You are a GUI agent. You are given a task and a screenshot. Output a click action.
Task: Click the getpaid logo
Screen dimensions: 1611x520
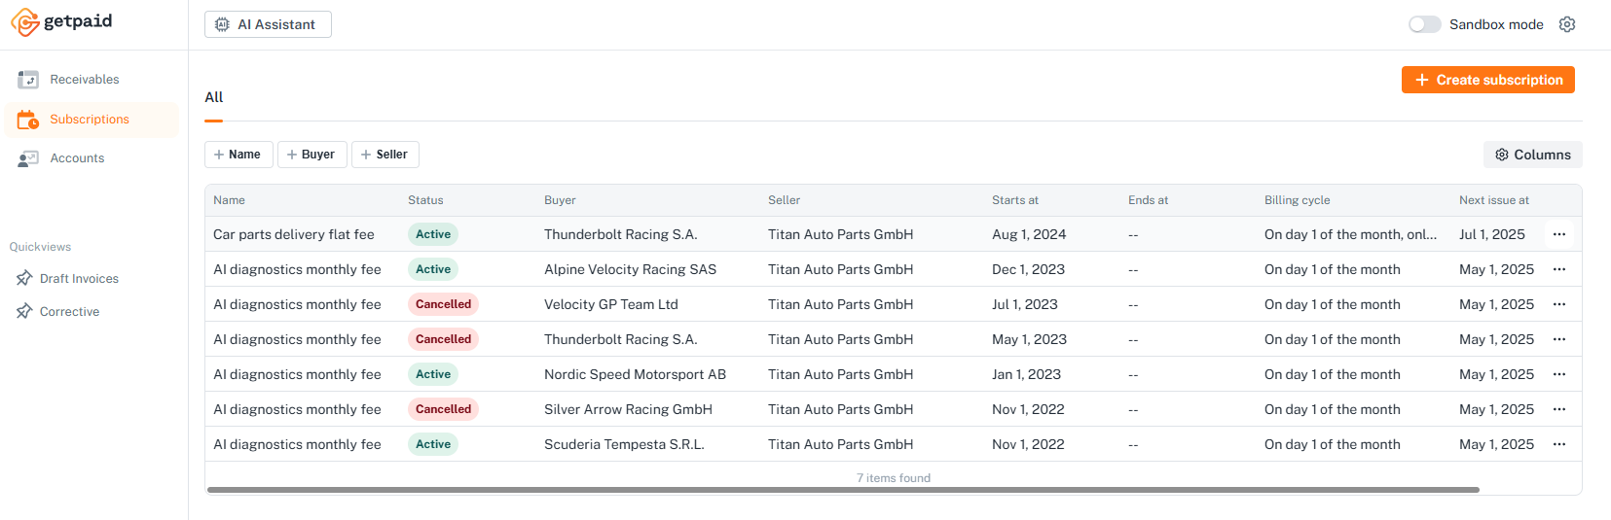tap(61, 21)
